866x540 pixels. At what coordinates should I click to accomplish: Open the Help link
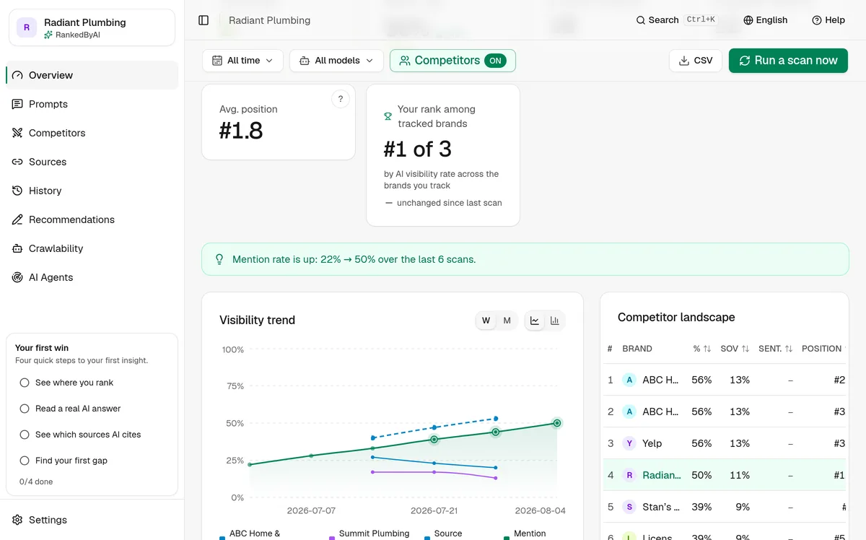coord(828,20)
